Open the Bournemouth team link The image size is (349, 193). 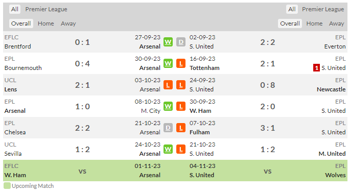coord(23,68)
